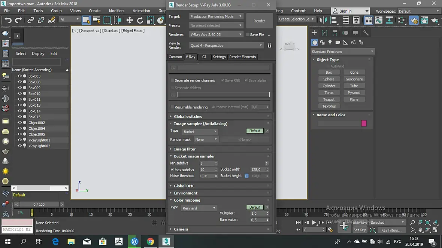Image resolution: width=442 pixels, height=248 pixels.
Task: Open the Image sampler Type dropdown
Action: coord(200,132)
